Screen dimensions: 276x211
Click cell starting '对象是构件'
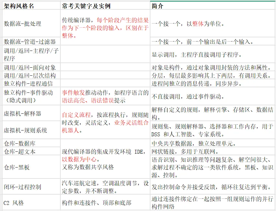pyautogui.click(x=212, y=67)
